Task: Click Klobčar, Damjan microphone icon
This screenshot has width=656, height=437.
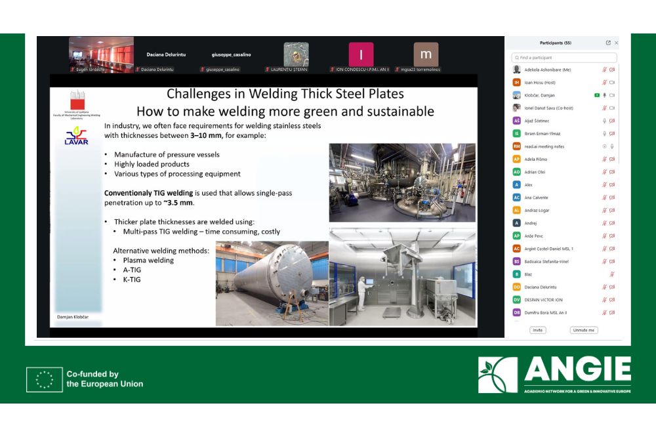Action: (x=605, y=95)
